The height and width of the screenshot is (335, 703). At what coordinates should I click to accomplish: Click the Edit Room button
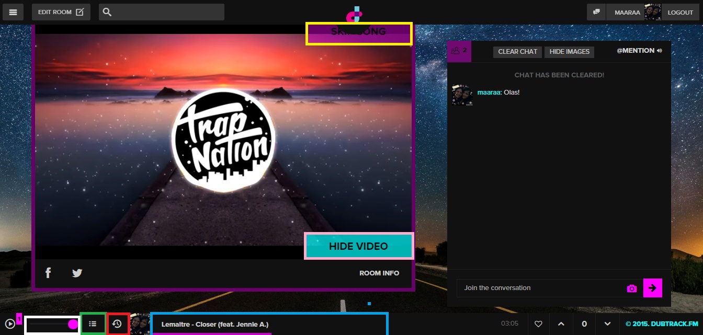click(61, 12)
